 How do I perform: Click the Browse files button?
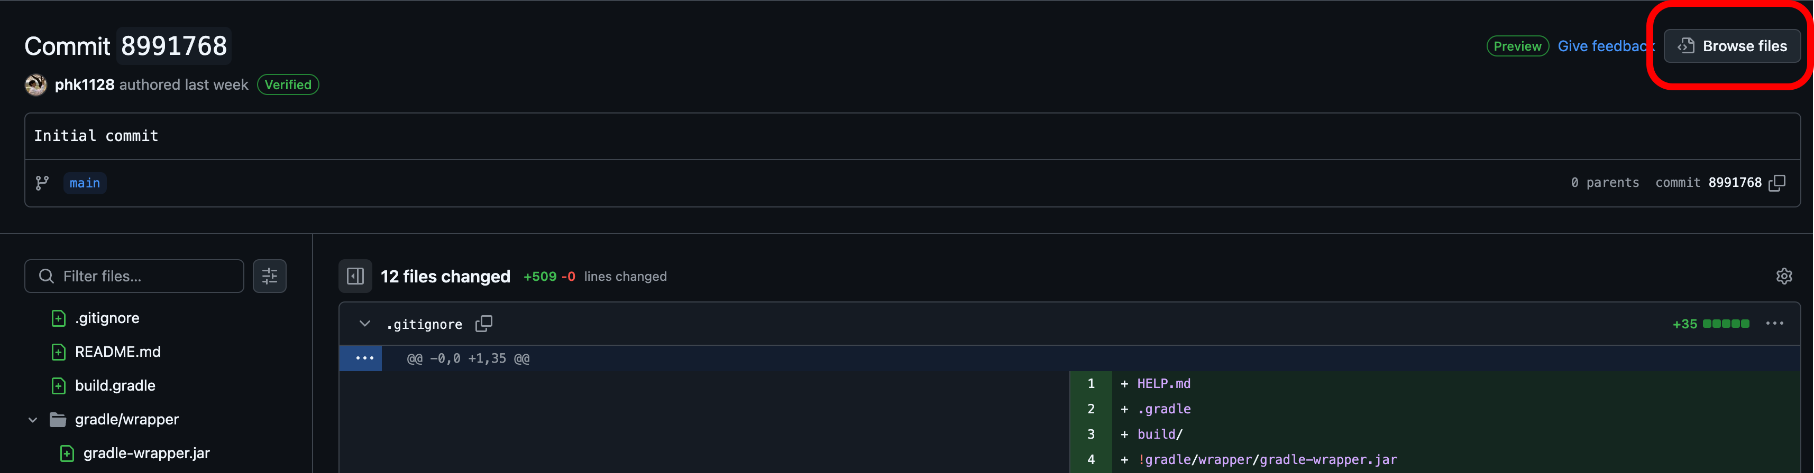1731,46
